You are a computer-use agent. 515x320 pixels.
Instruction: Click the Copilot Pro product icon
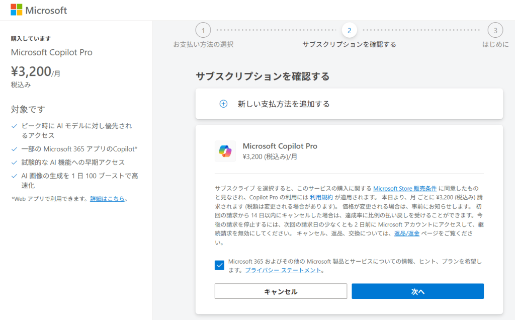225,151
